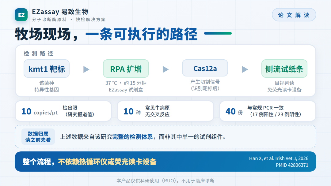This screenshot has width=331, height=186.
Task: Select the Cas12a step box
Action: [x=205, y=68]
